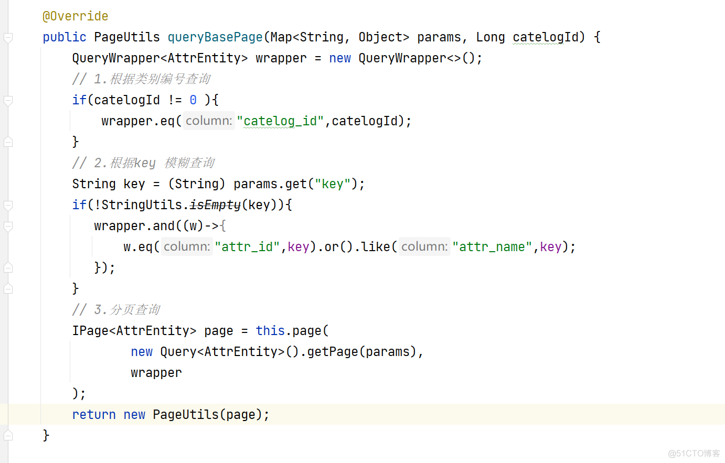Click fold end marker beside the }); line
This screenshot has height=463, width=725.
click(x=8, y=267)
